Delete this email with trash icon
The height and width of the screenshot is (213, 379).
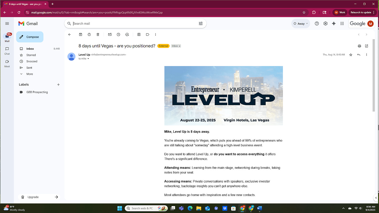click(98, 34)
